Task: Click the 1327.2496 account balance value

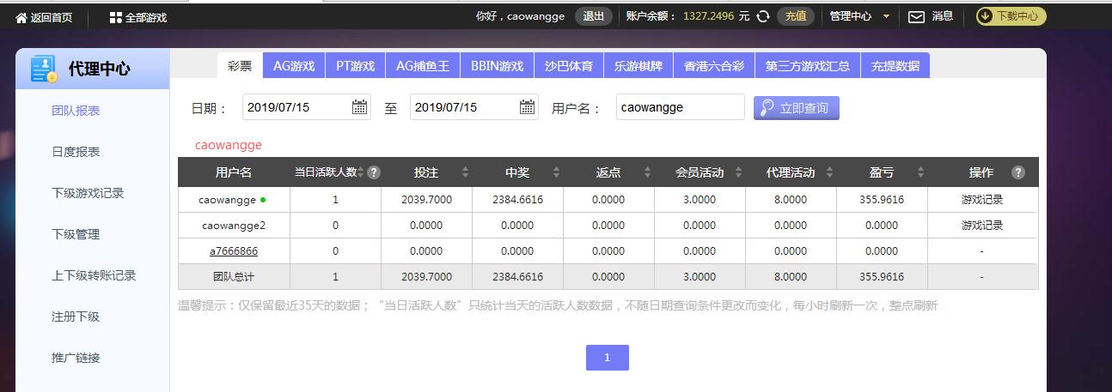Action: (709, 16)
